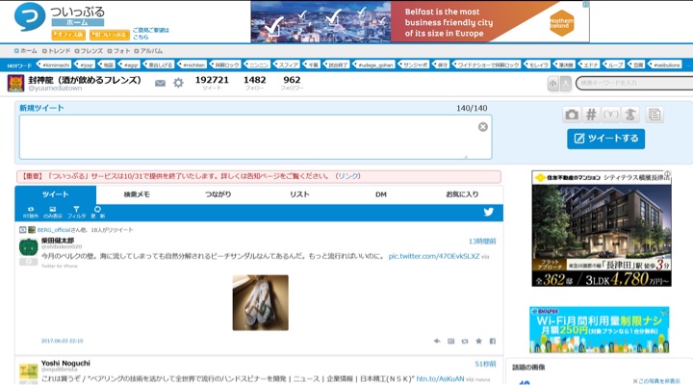Open トレンド in the top navigation
Image resolution: width=693 pixels, height=385 pixels.
(56, 51)
